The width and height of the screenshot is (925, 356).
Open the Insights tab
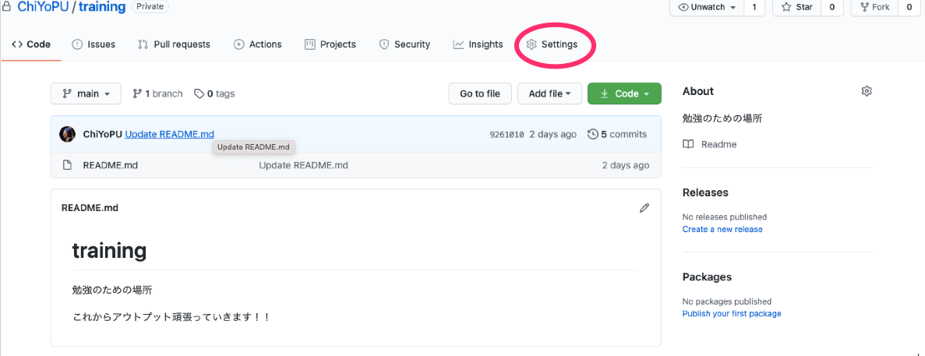[478, 44]
